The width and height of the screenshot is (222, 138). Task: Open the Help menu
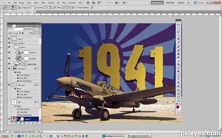pos(80,3)
